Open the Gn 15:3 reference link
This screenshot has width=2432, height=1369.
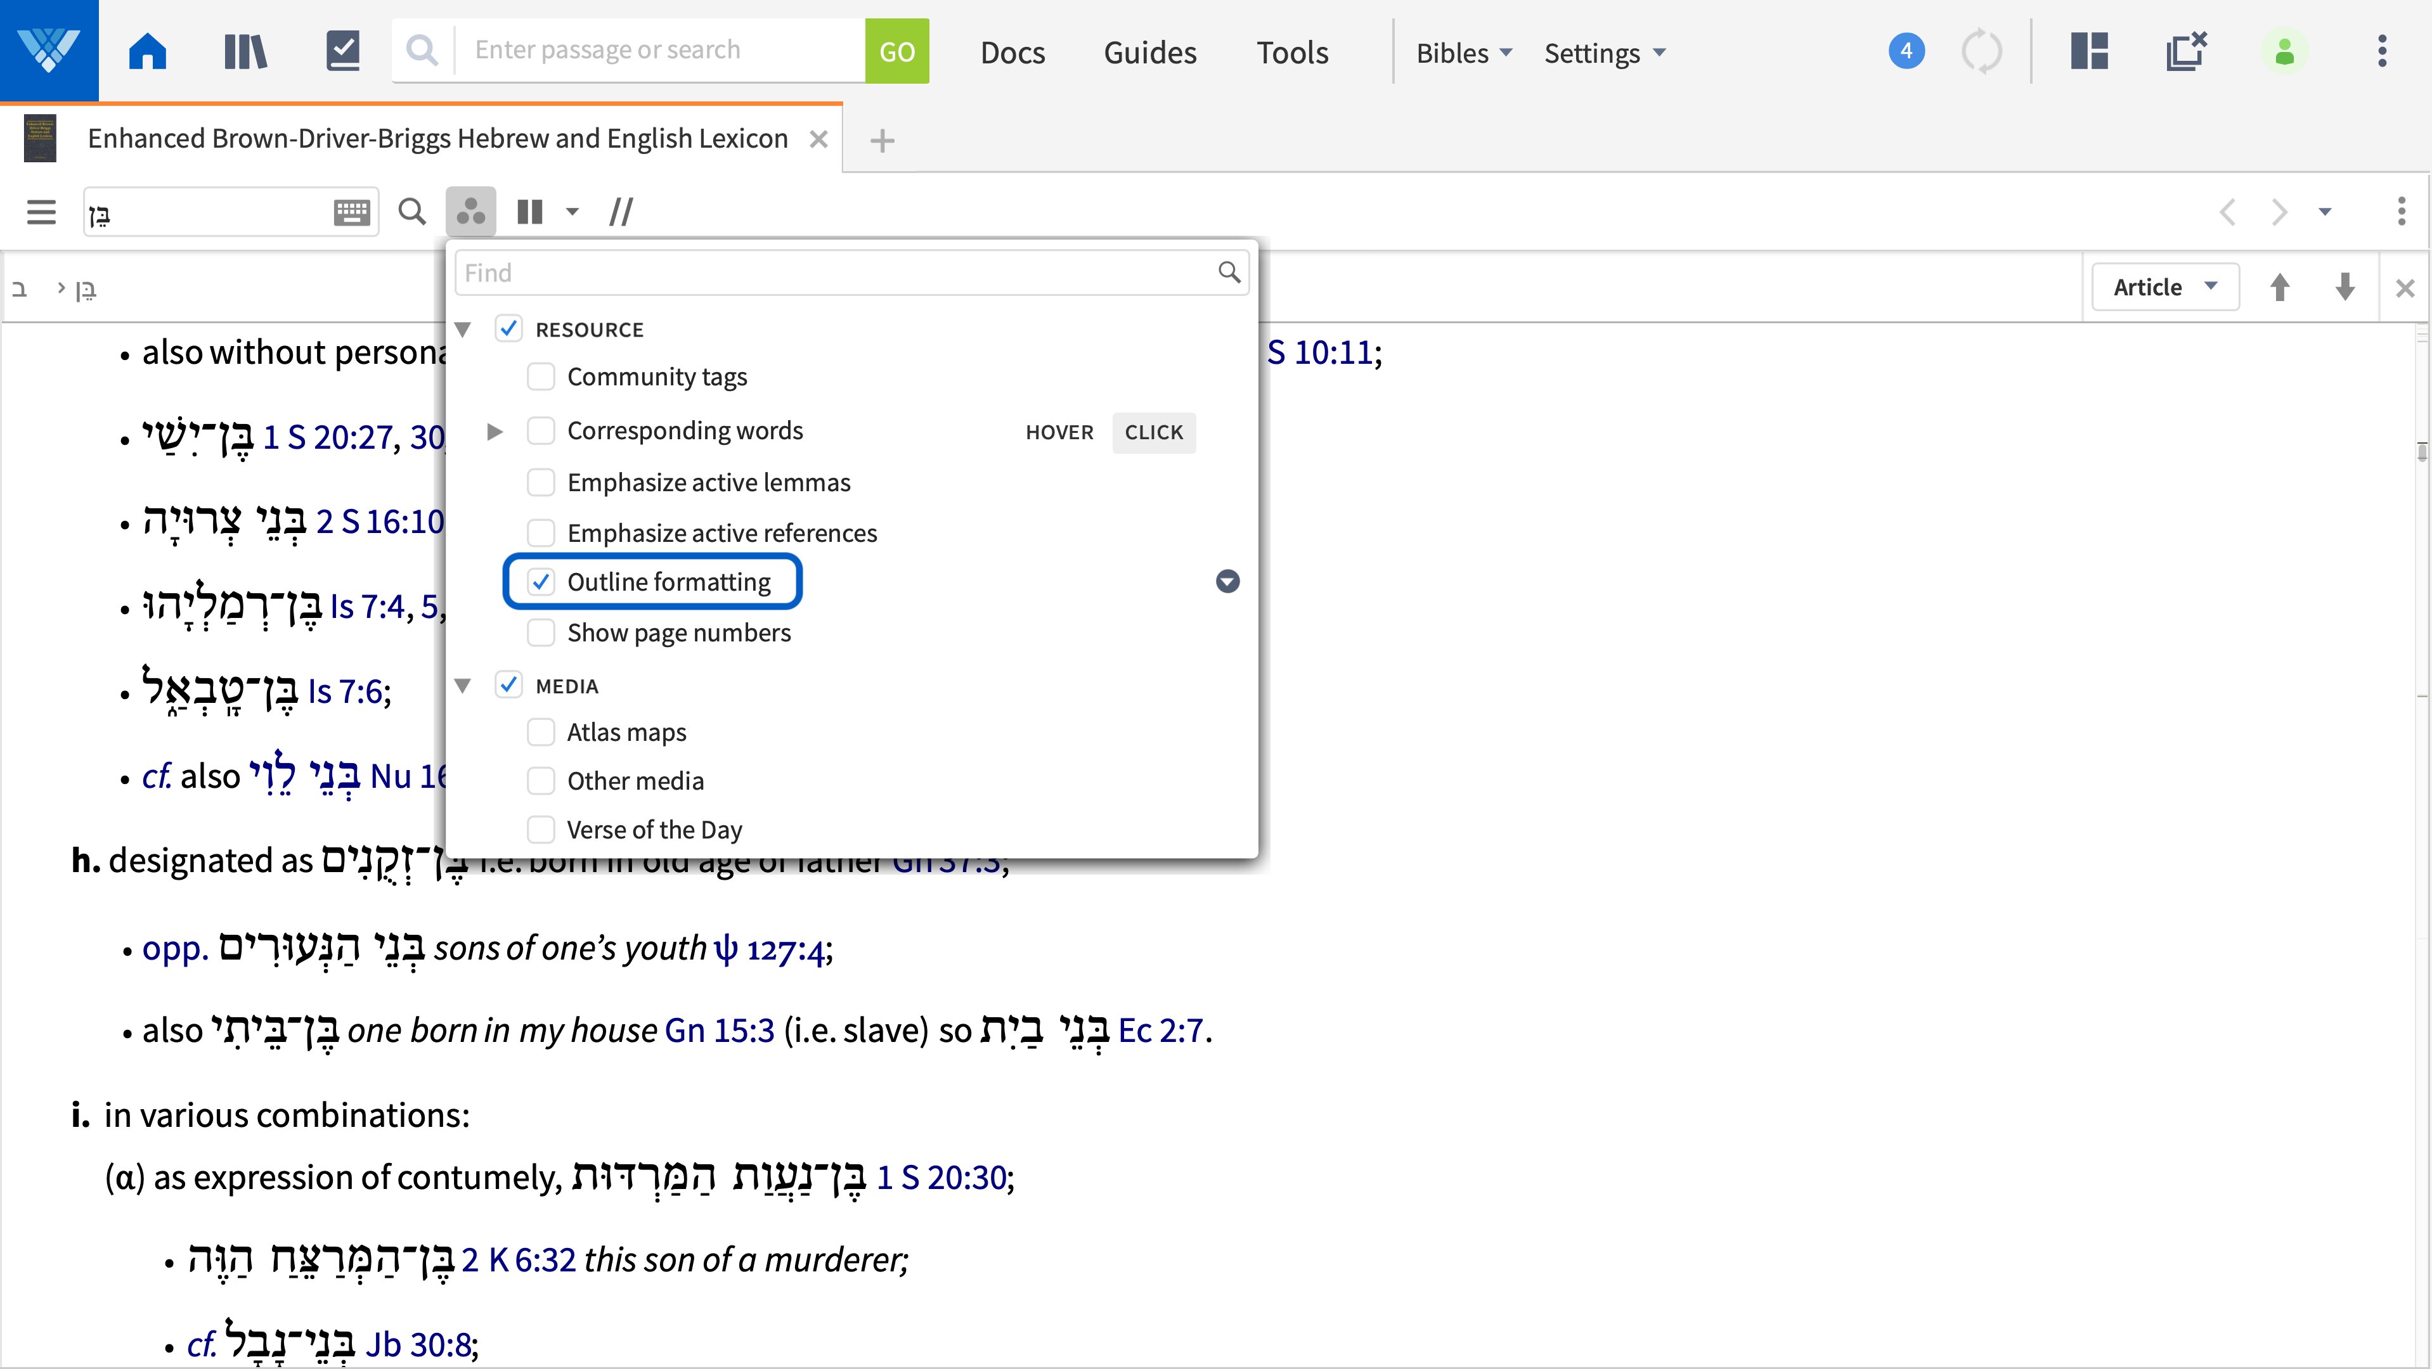720,1031
